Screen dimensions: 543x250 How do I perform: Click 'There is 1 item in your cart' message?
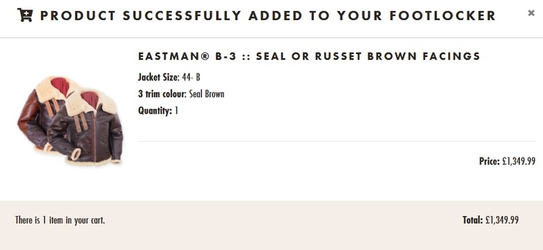(x=60, y=220)
